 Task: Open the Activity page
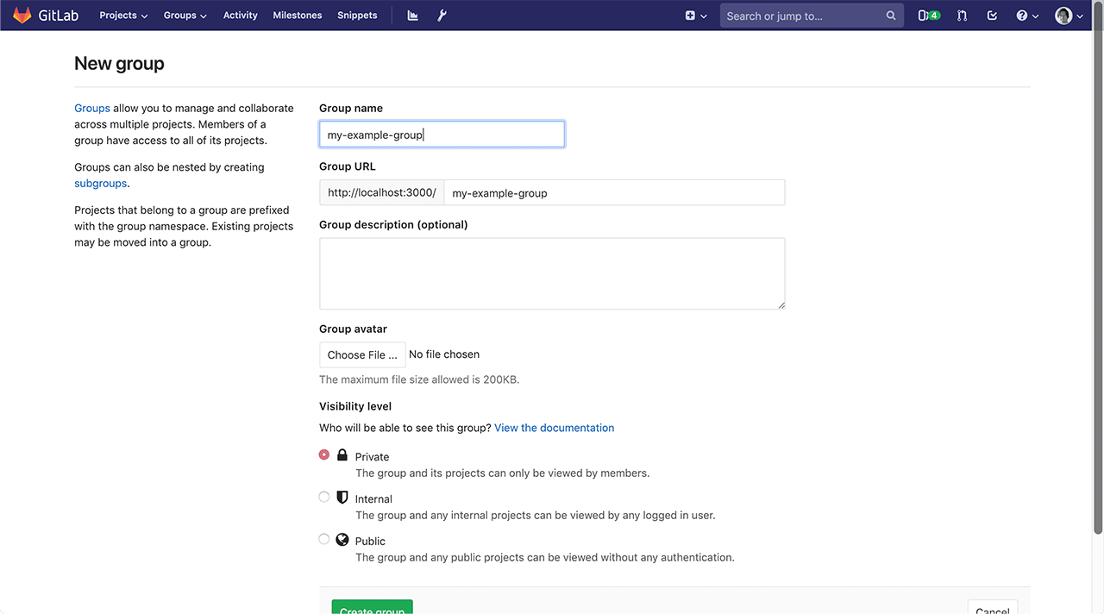click(240, 15)
